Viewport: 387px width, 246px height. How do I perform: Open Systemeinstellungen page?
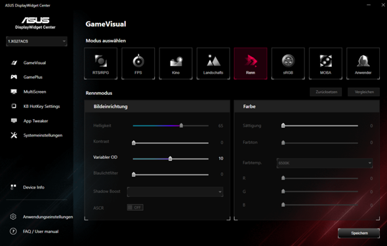[x=43, y=135]
